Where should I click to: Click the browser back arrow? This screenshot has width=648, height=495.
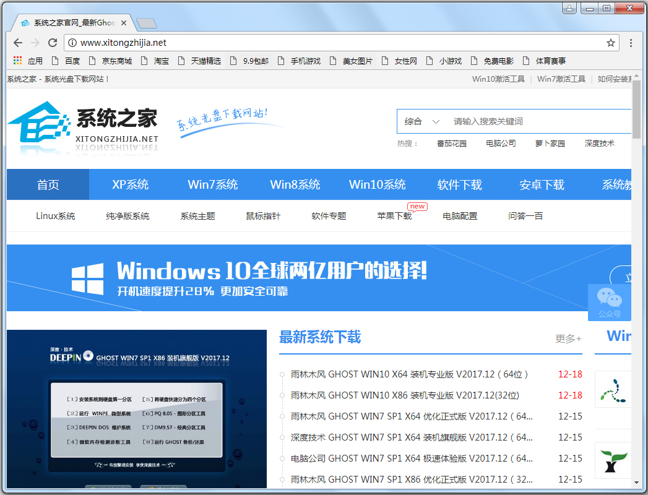tap(18, 43)
